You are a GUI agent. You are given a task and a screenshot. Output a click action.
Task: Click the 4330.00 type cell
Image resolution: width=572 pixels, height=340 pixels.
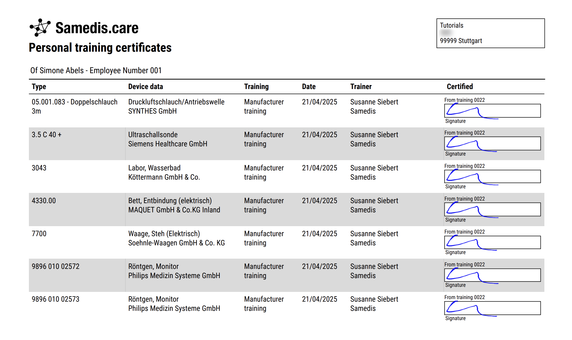coord(44,201)
